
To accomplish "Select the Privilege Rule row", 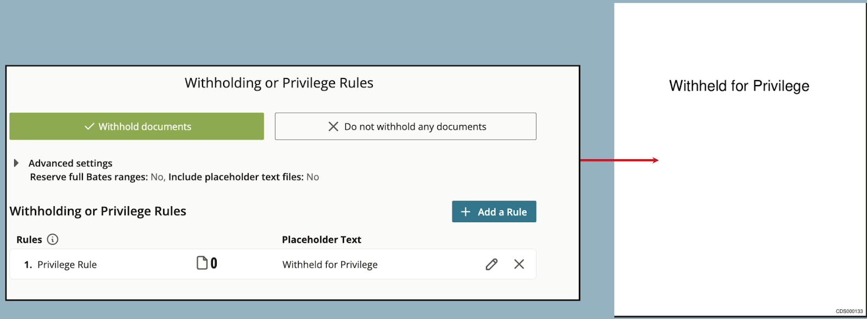I will 67,264.
